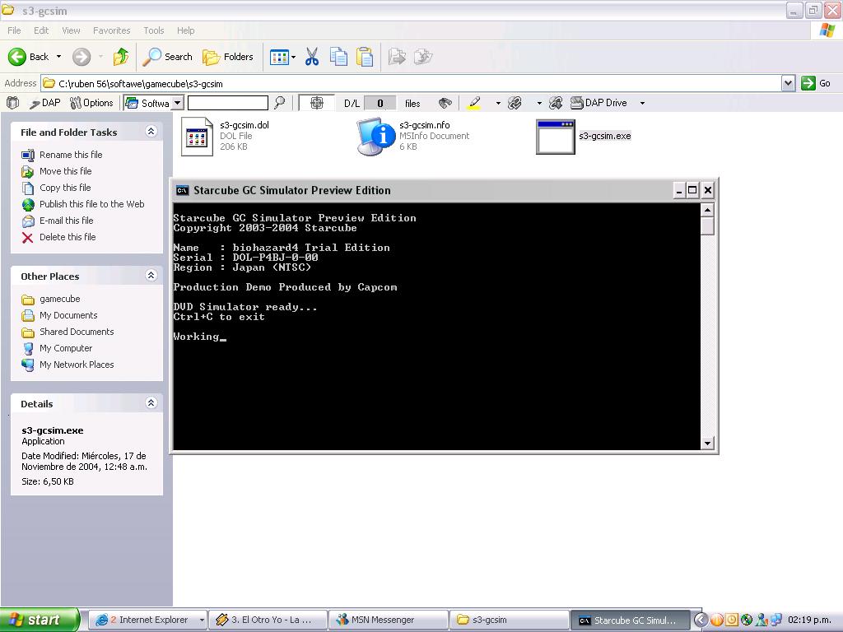Click the DAP toolbar search text field
The width and height of the screenshot is (843, 632).
click(x=227, y=103)
